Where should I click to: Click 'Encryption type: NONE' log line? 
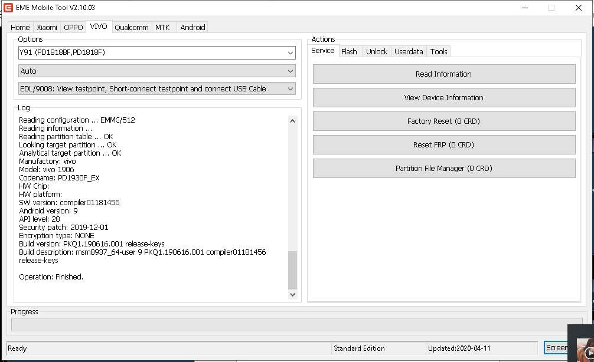pyautogui.click(x=57, y=236)
